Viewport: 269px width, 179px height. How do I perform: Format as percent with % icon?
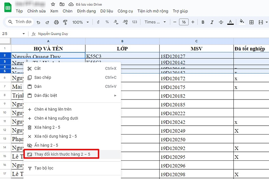(x=107, y=22)
